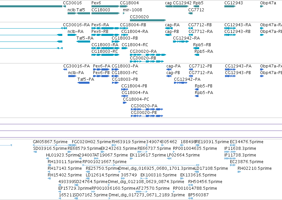Select transcript CG30020-RB
282x200 pixels.
[x=143, y=58]
